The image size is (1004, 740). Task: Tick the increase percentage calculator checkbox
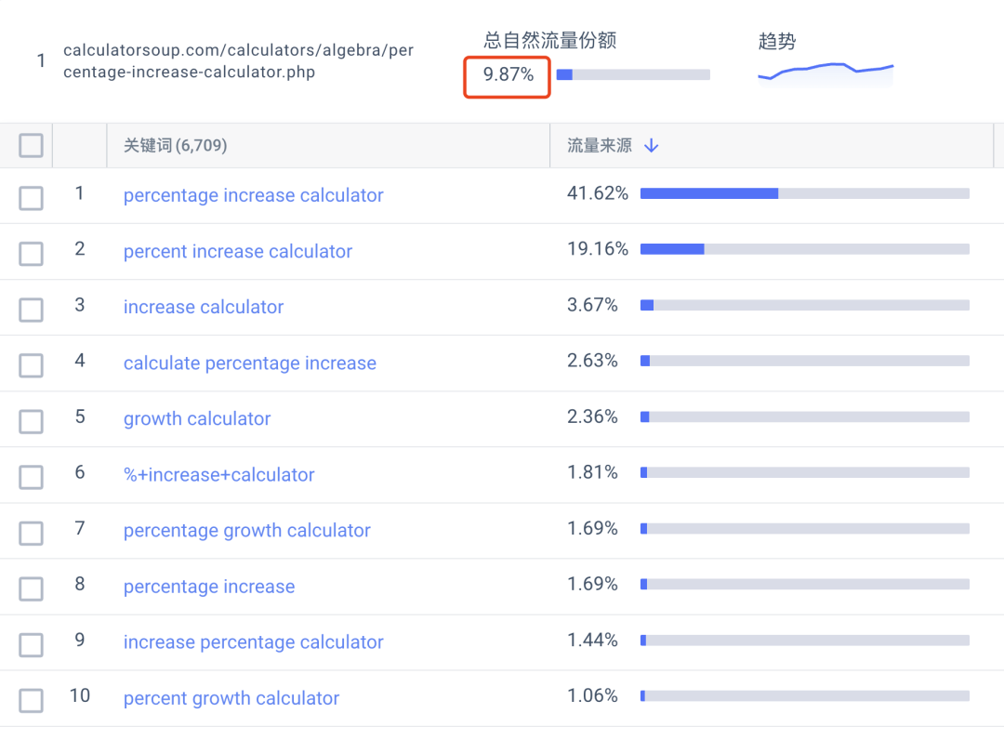[31, 644]
